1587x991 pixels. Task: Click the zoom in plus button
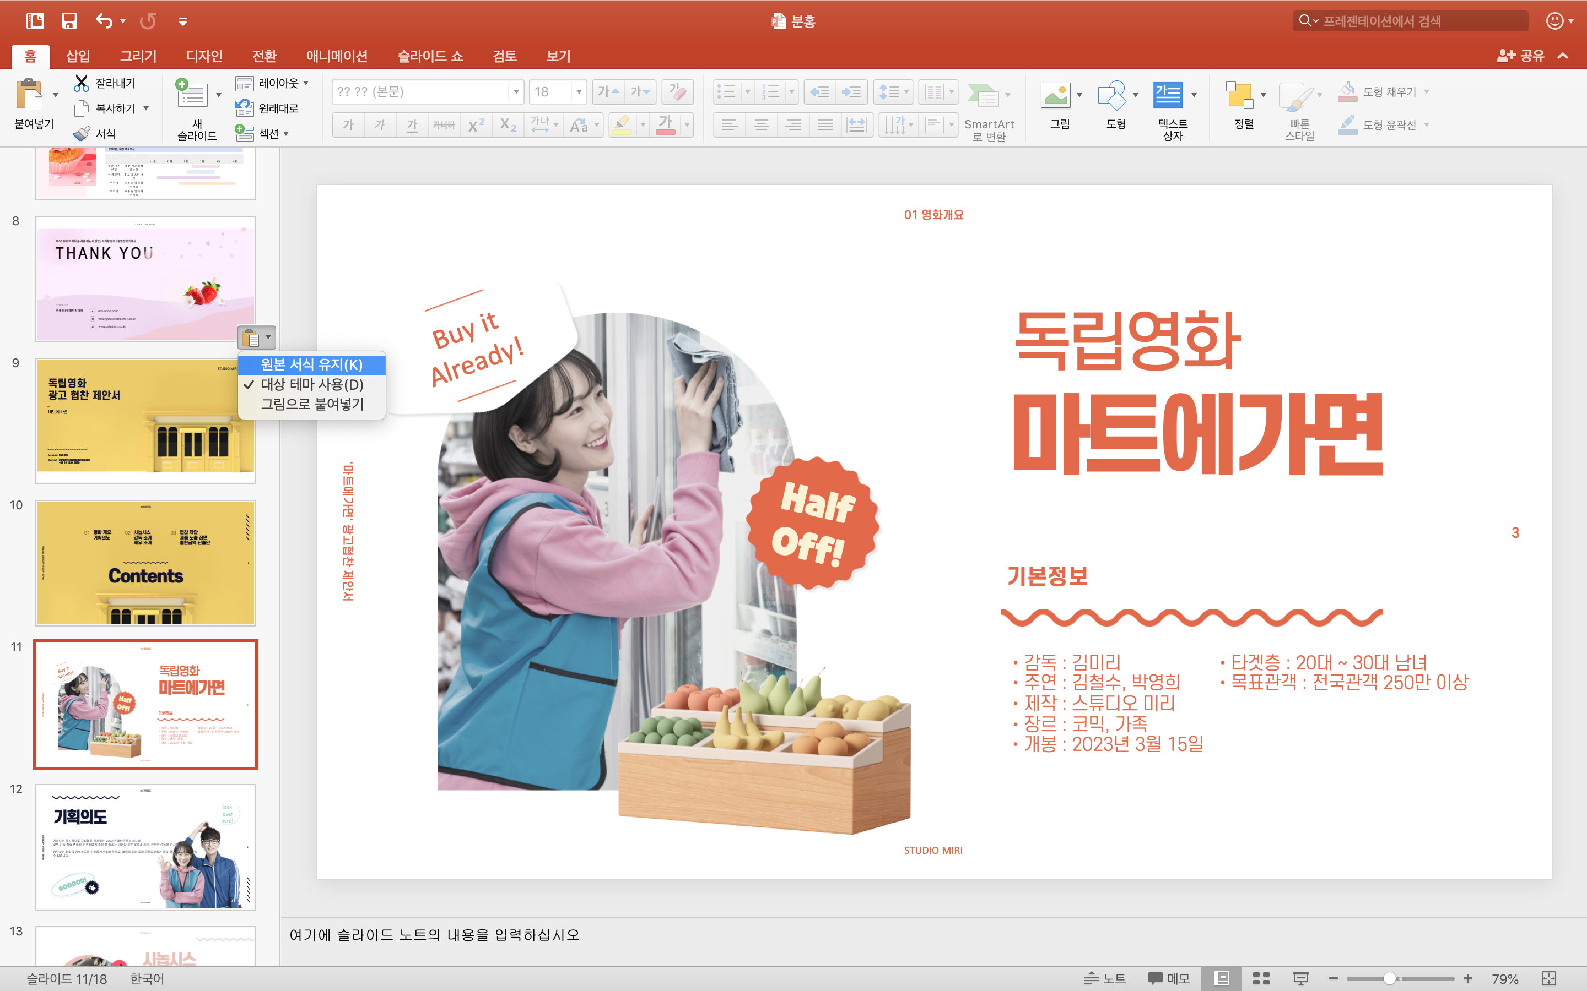pyautogui.click(x=1467, y=978)
